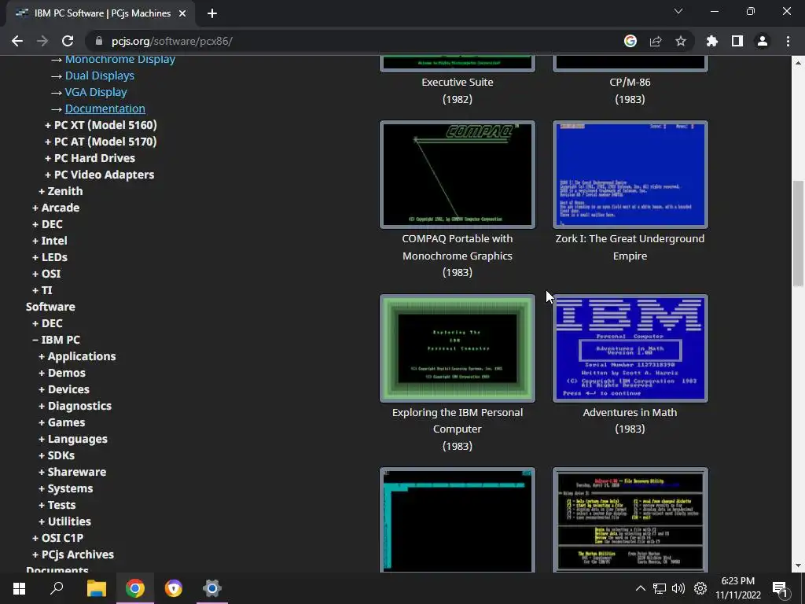Open tab search chevron
Viewport: 805px width, 604px height.
(x=678, y=11)
